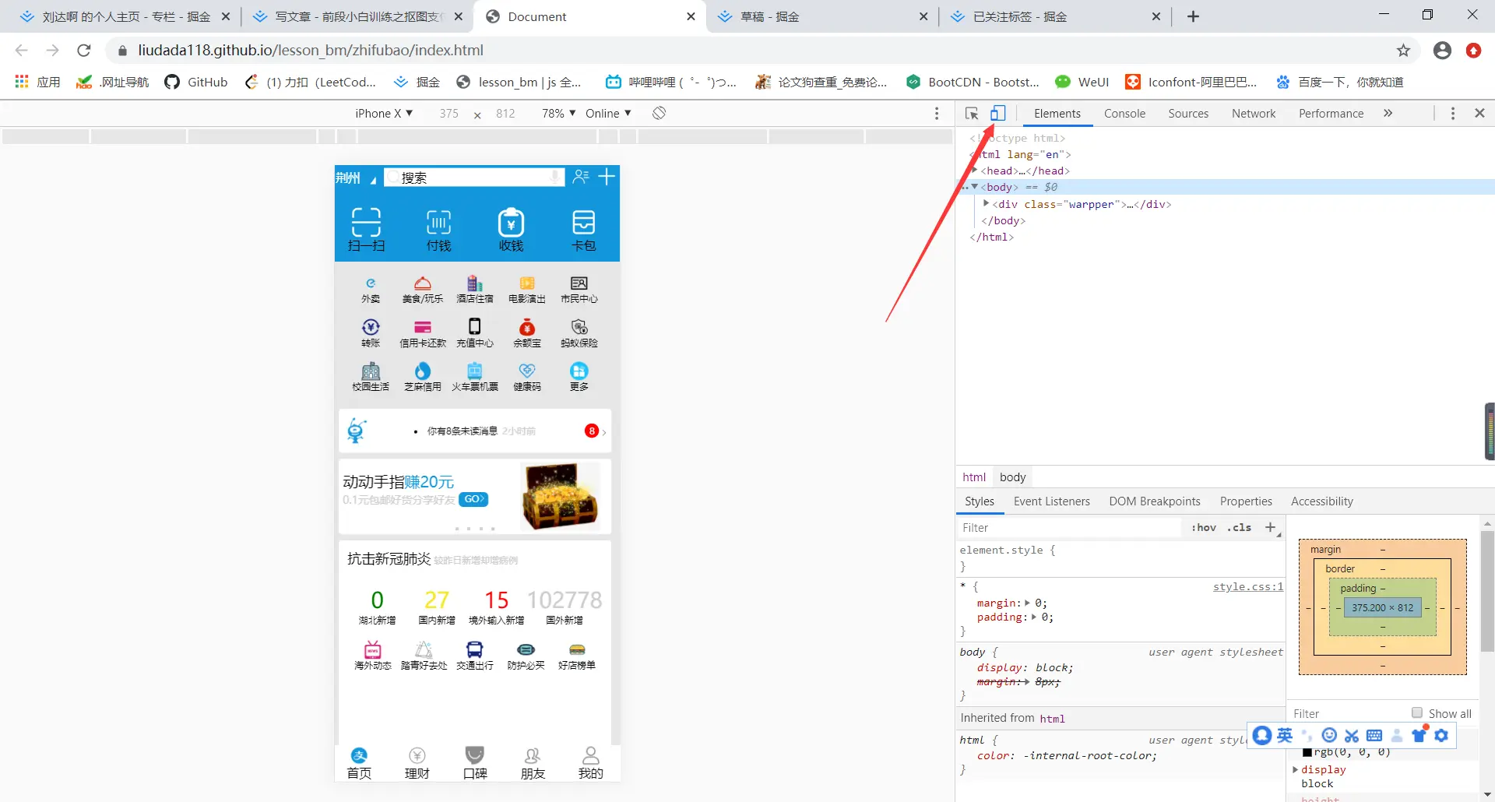Open train and flight tickets (火车票机票) icon

pos(475,371)
